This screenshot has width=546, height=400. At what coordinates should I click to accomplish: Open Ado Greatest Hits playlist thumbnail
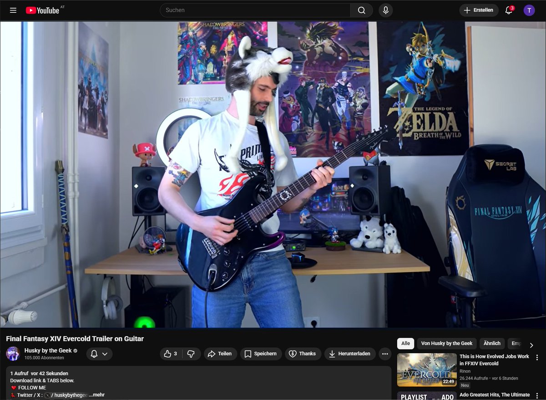(427, 396)
